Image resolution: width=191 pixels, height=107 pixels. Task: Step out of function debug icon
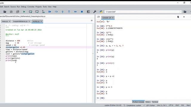[x=69, y=12]
